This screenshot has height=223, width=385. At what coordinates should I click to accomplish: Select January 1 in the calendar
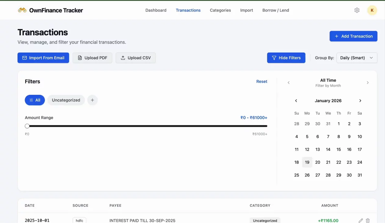(339, 124)
